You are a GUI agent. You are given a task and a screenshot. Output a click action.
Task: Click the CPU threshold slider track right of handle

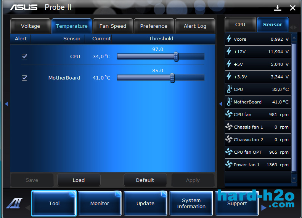(x=191, y=56)
